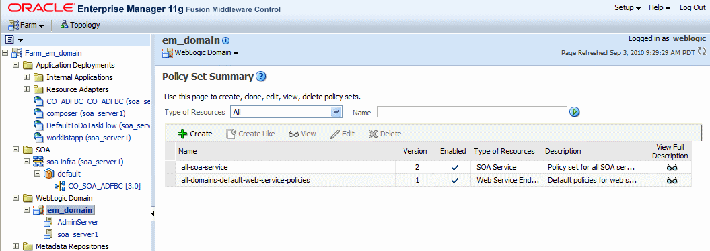Click the Create Like button

tap(250, 134)
